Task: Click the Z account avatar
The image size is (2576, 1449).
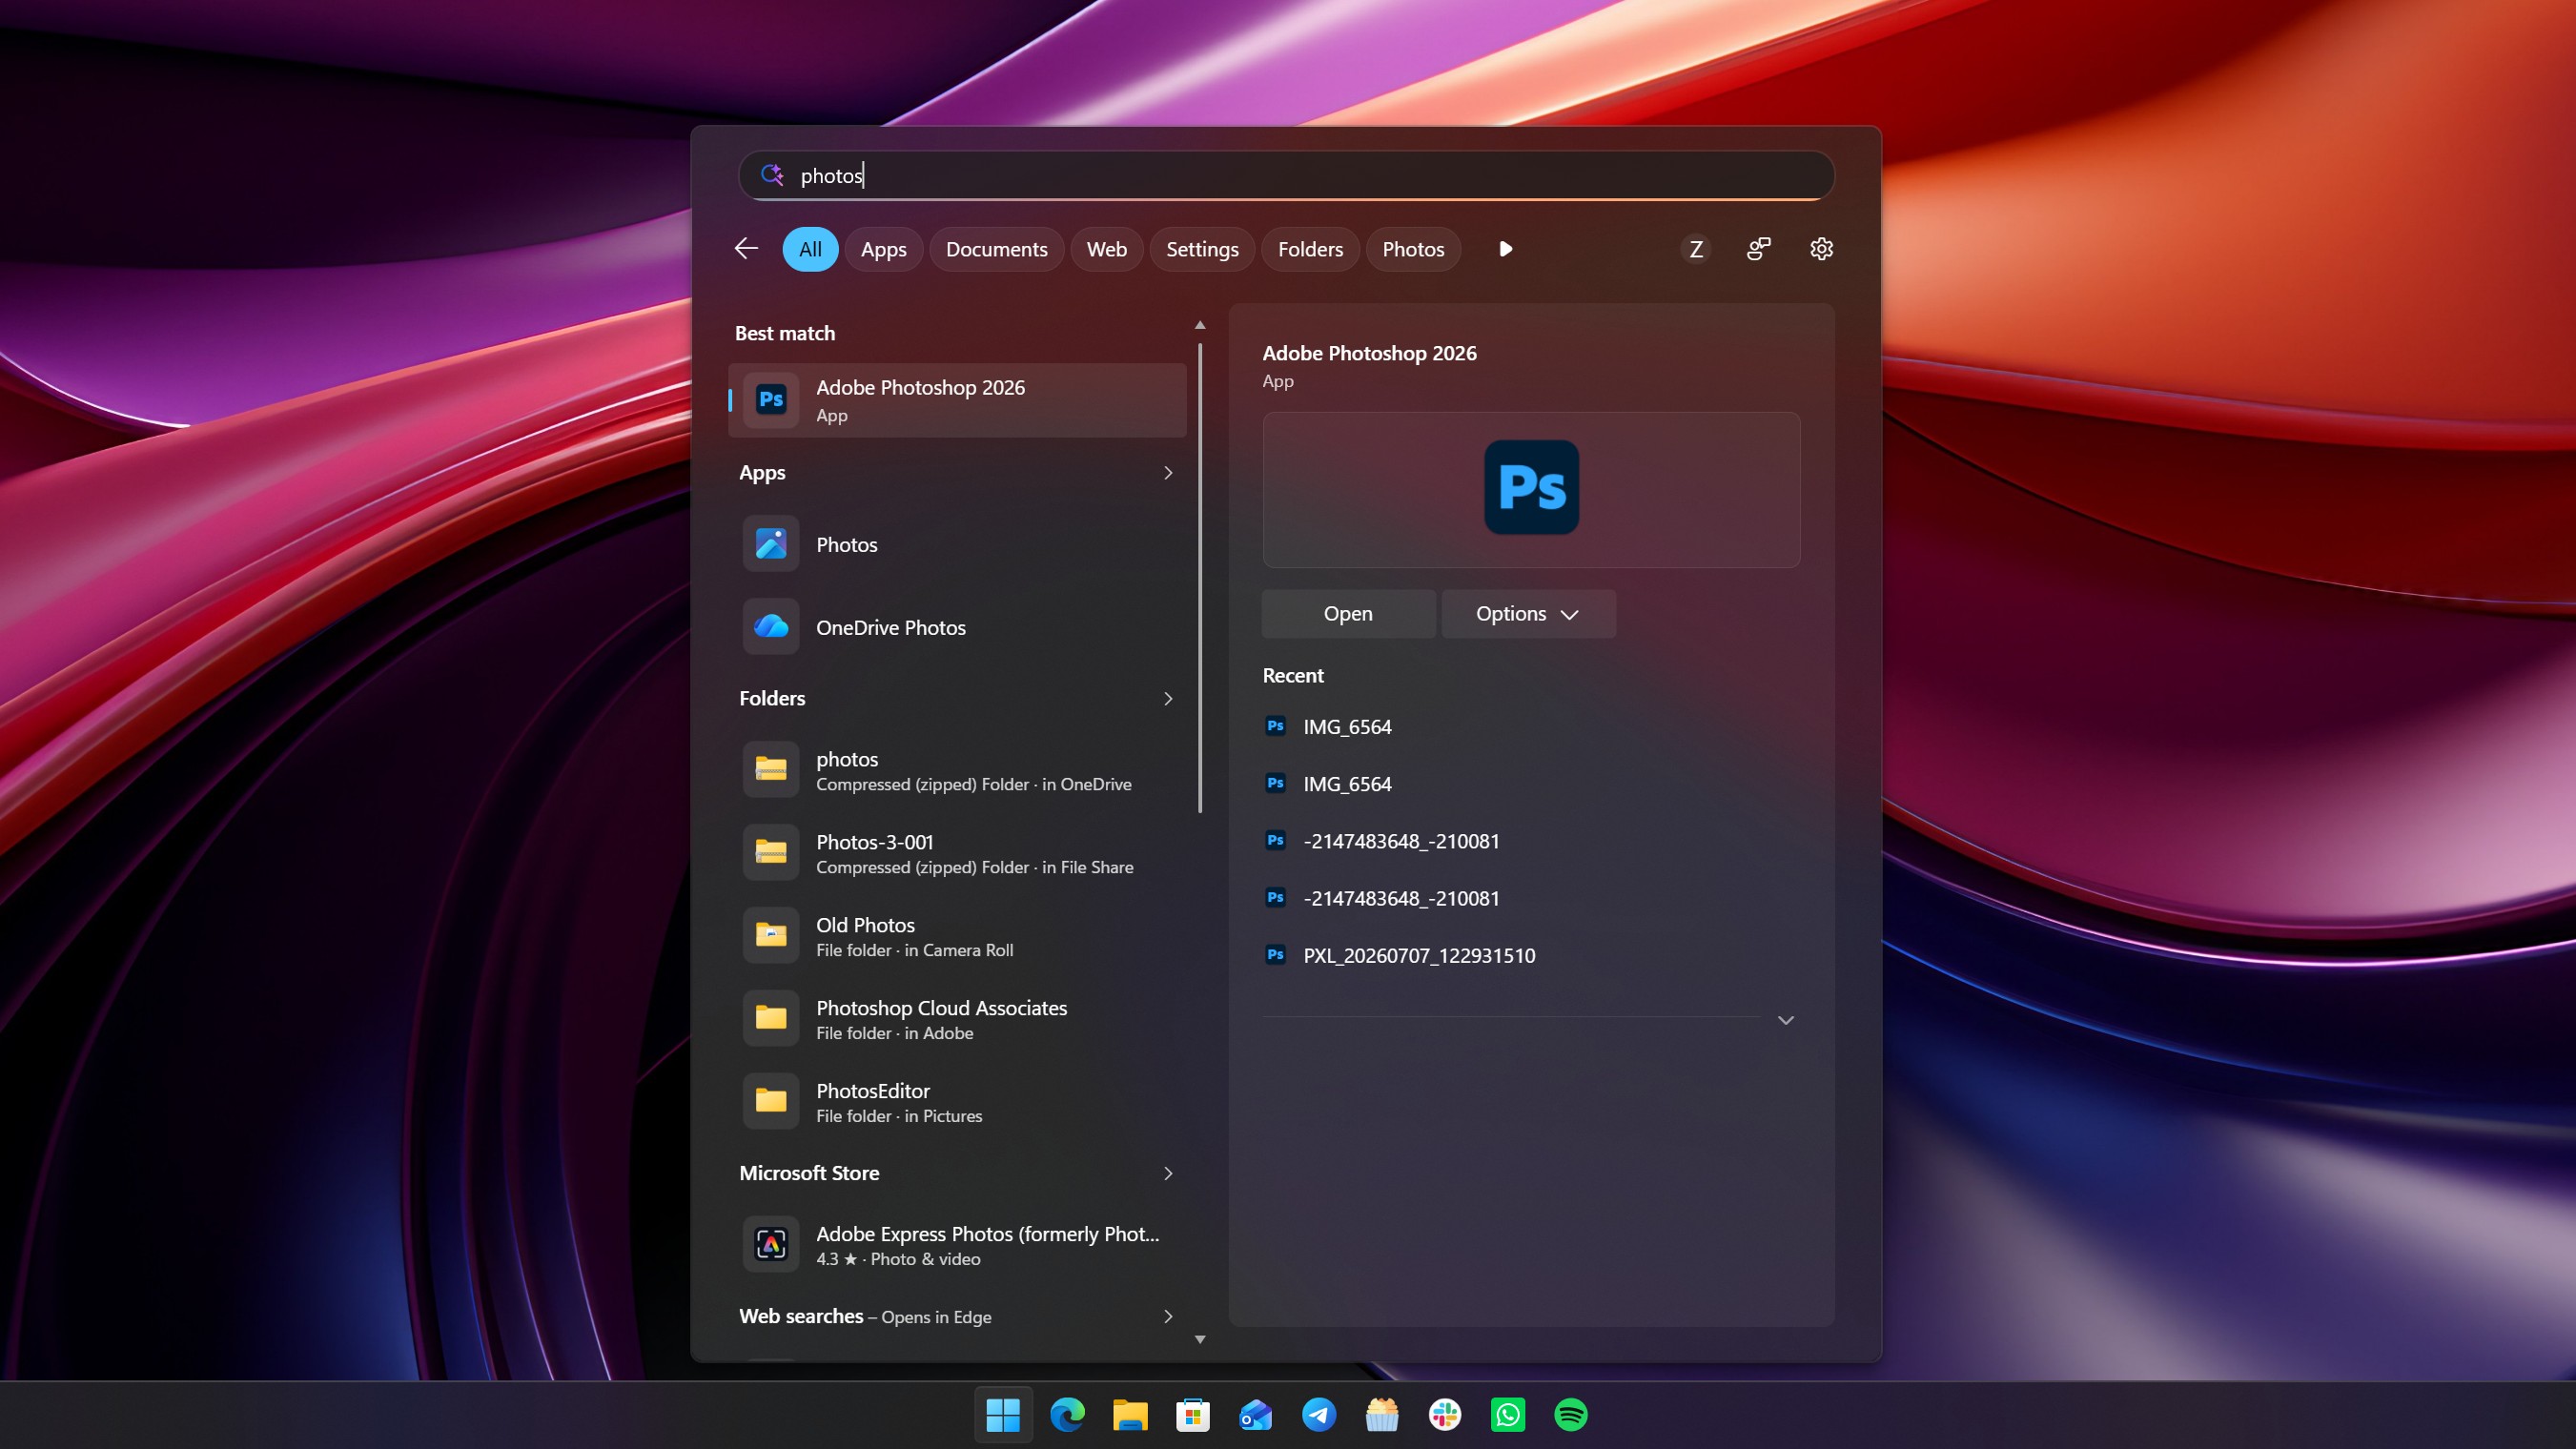Action: click(1696, 249)
